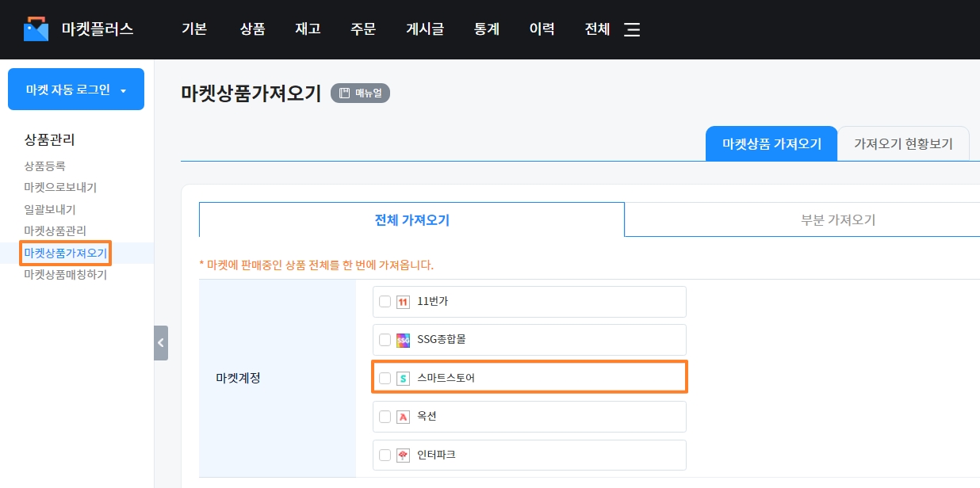This screenshot has width=980, height=488.
Task: Click the 인터파크 label text
Action: (437, 455)
